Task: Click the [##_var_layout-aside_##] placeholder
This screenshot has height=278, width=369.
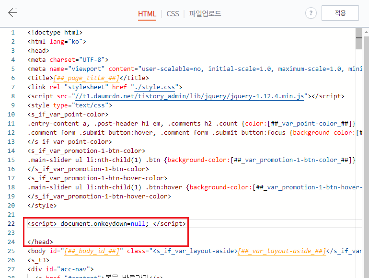Action: [x=282, y=251]
